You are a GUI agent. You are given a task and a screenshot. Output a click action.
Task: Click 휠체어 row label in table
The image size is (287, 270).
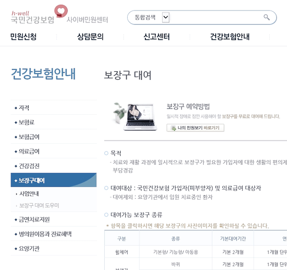(x=121, y=252)
